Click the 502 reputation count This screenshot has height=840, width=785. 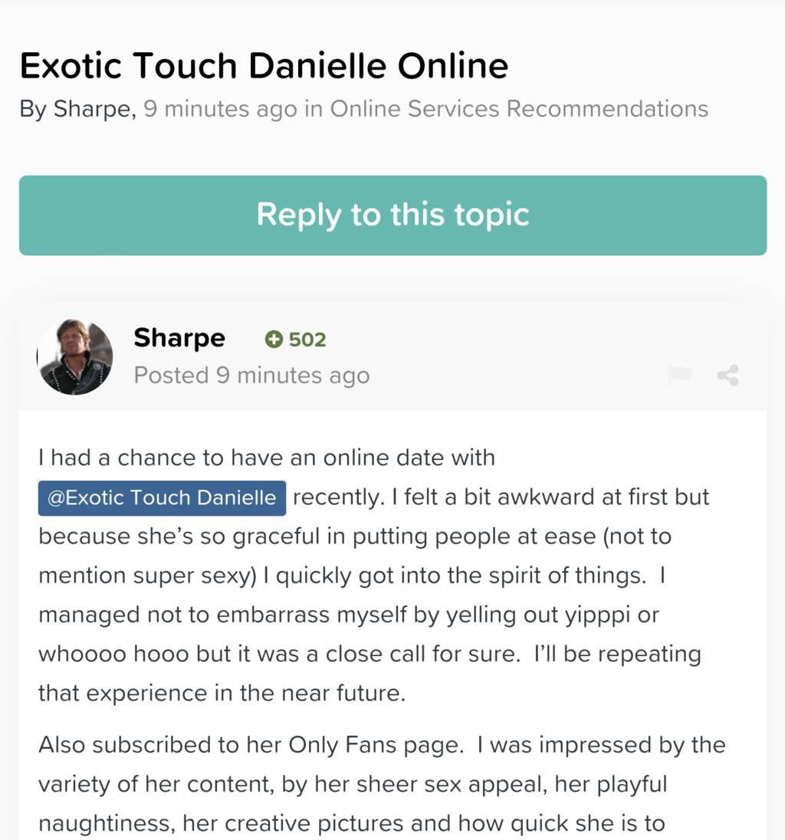pos(307,340)
